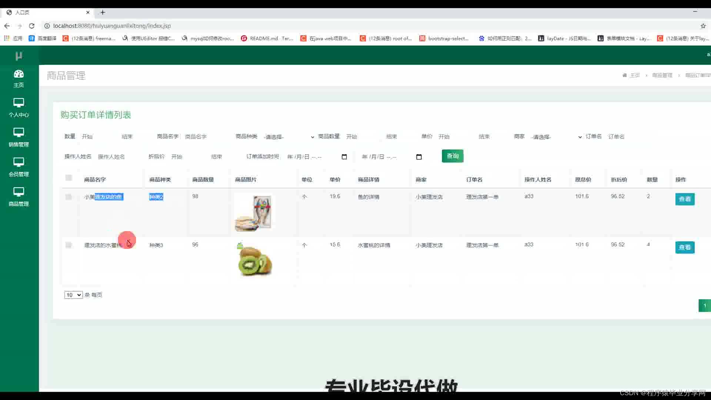
Task: Click the green 查询 search button
Action: tap(452, 156)
